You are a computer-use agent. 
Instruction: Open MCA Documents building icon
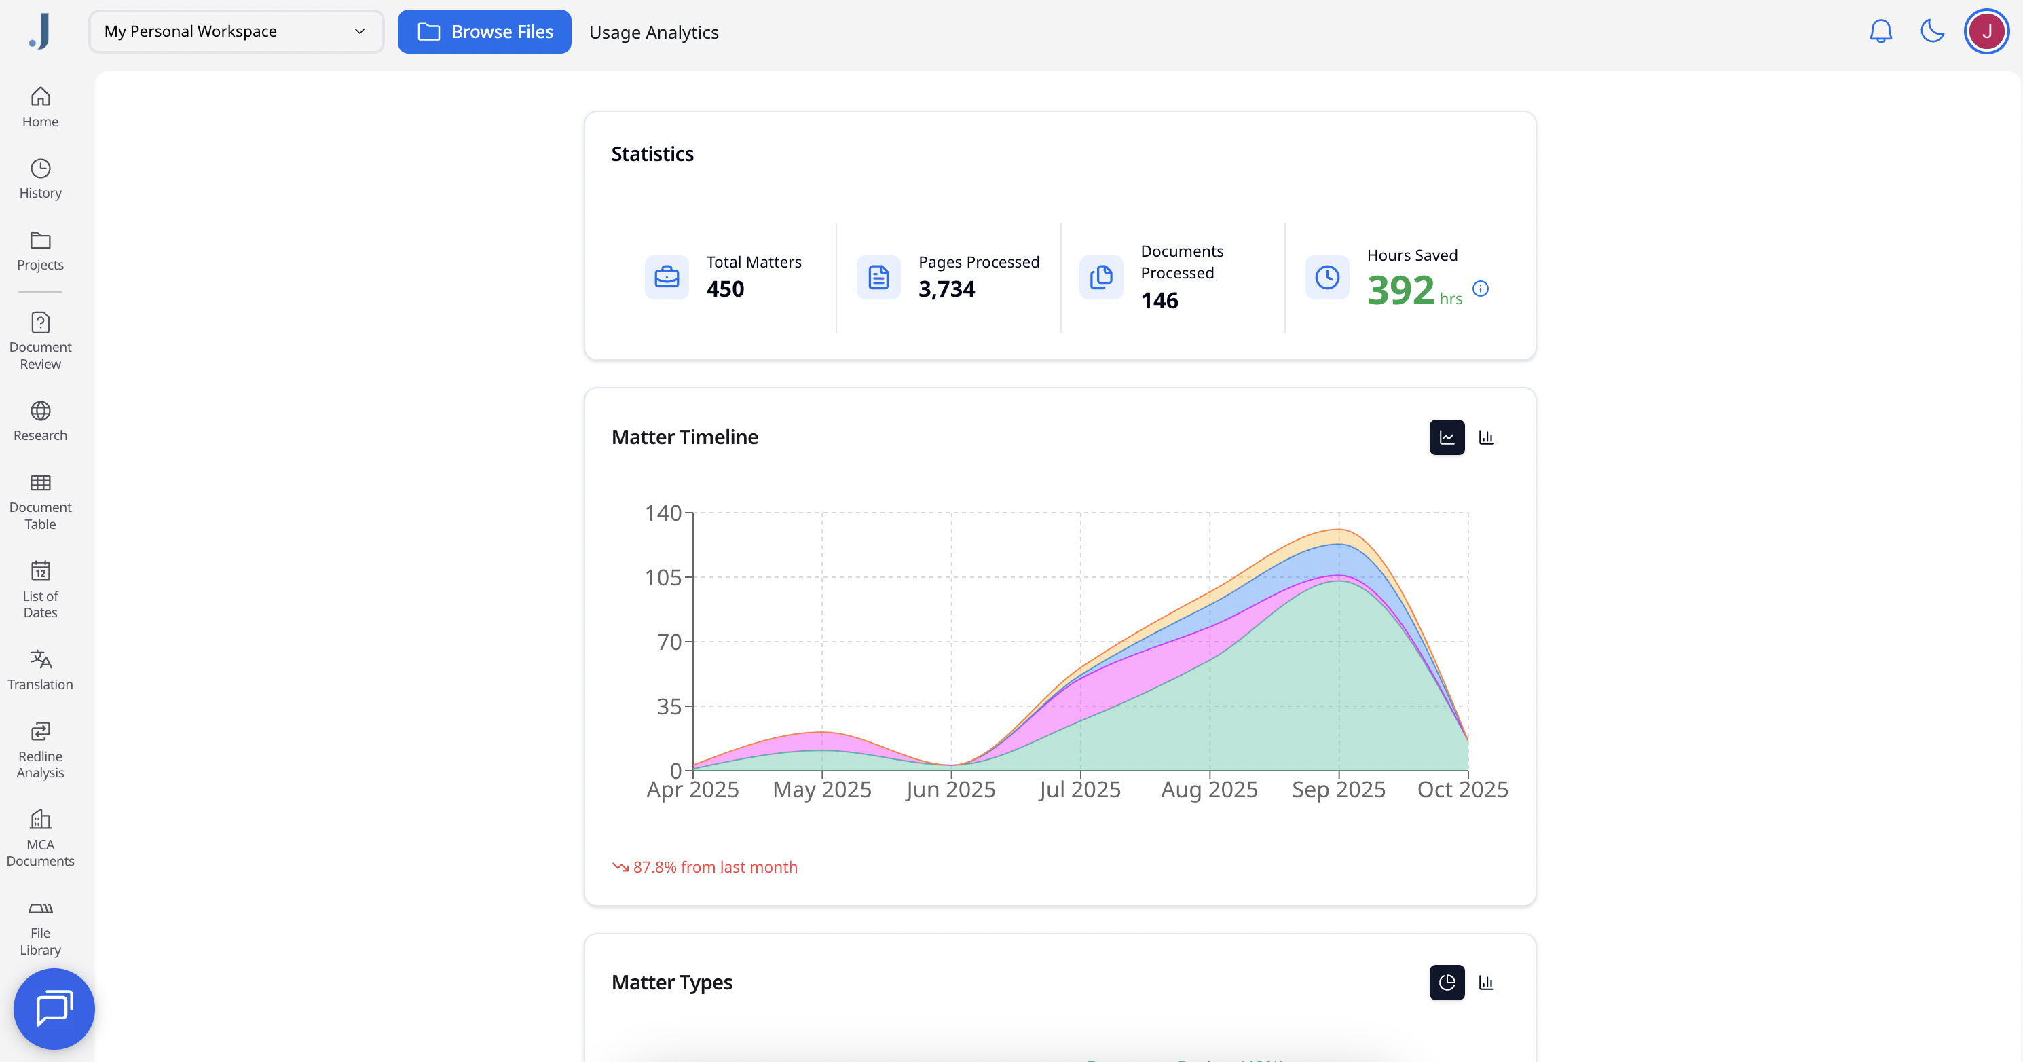tap(40, 820)
